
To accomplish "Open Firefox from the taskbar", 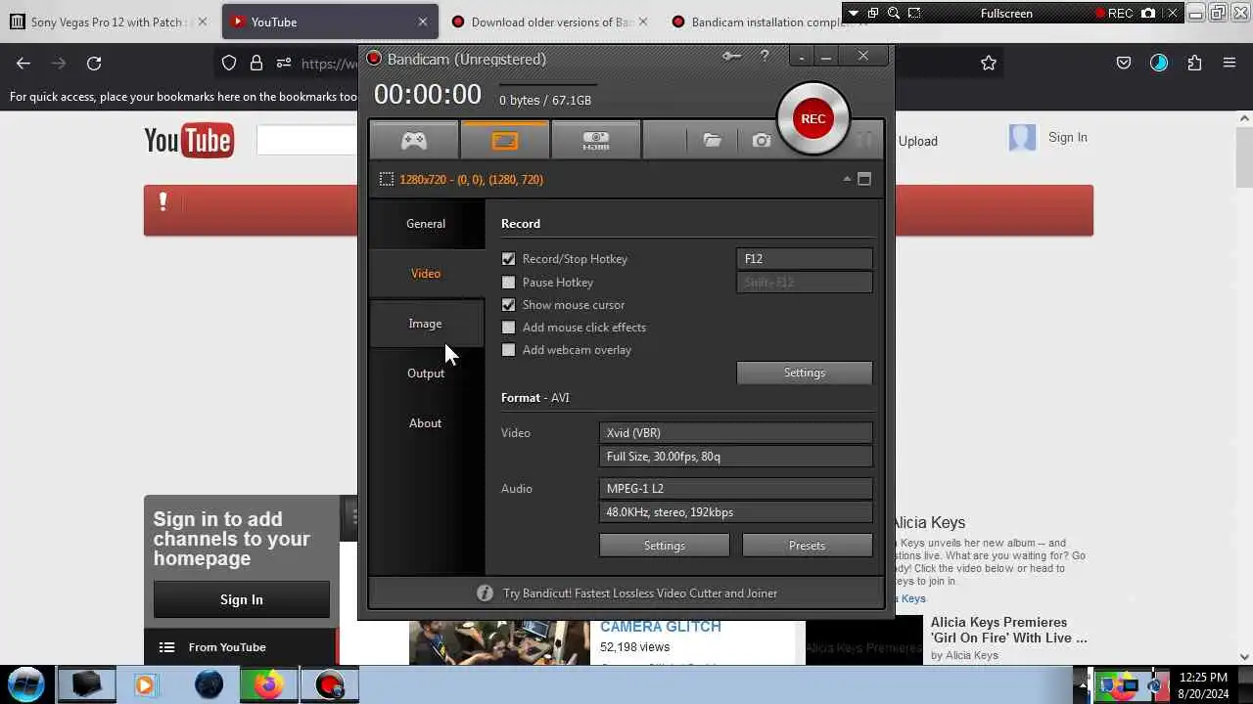I will click(268, 683).
